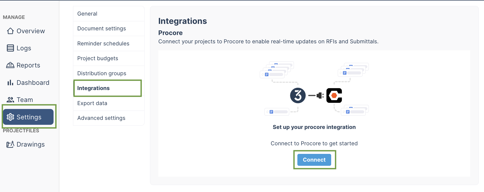Screen dimensions: 484x192
Task: Go to Project budgets settings
Action: [109, 58]
